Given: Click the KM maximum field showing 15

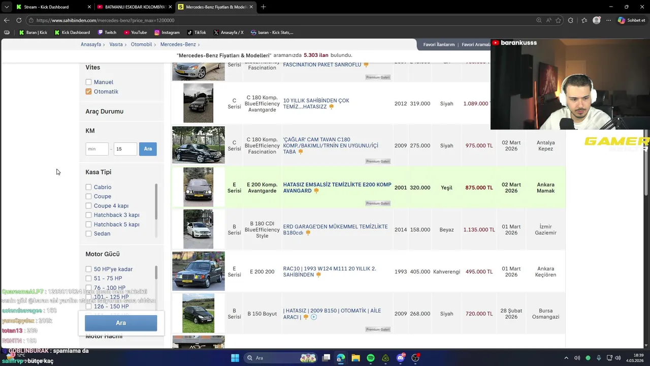Looking at the screenshot, I should pyautogui.click(x=125, y=149).
